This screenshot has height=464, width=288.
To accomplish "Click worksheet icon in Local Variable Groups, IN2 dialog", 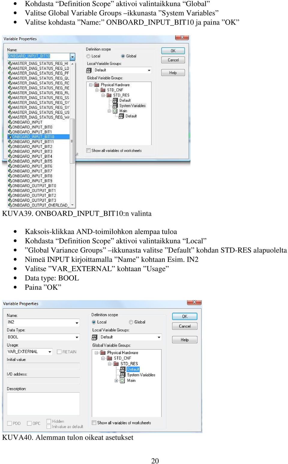I will pyautogui.click(x=94, y=337).
